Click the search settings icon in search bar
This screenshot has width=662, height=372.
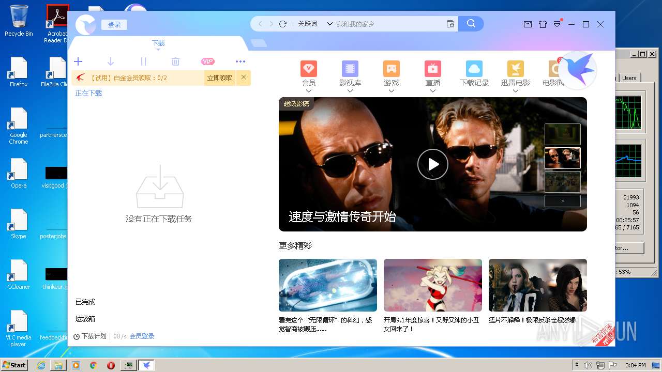pos(450,24)
